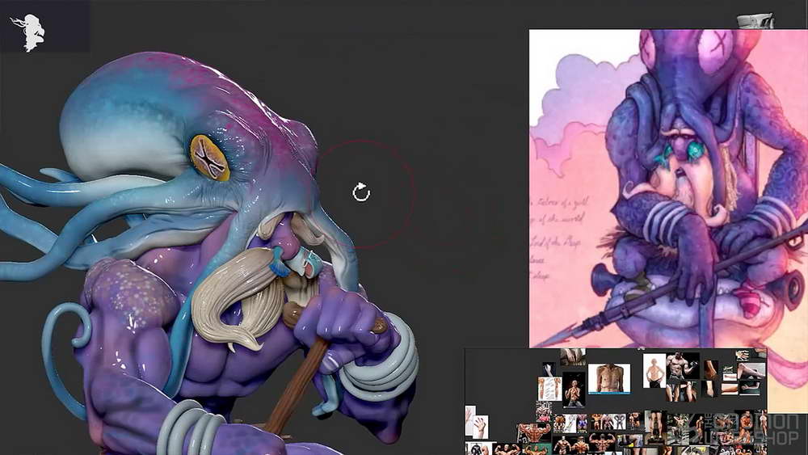Image resolution: width=808 pixels, height=455 pixels.
Task: Select the clasped hands reference photo
Action: tap(573, 356)
